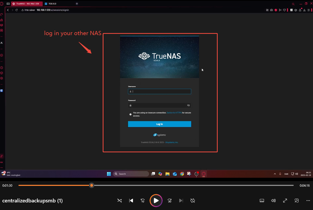Open the My Flow send icon
The width and height of the screenshot is (313, 210).
280,10
